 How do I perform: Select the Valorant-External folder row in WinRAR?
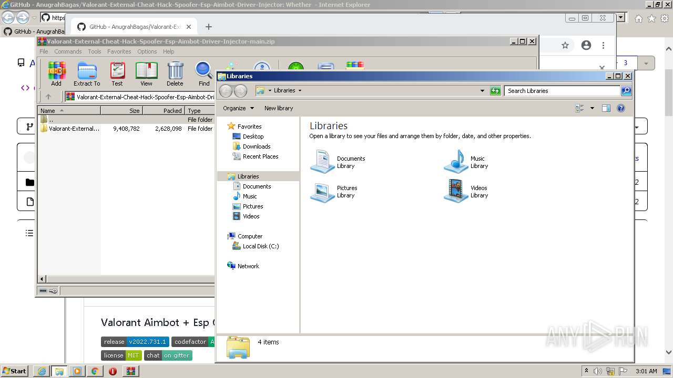(x=126, y=129)
